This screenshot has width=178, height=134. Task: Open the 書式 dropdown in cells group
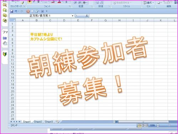pos(148,2)
